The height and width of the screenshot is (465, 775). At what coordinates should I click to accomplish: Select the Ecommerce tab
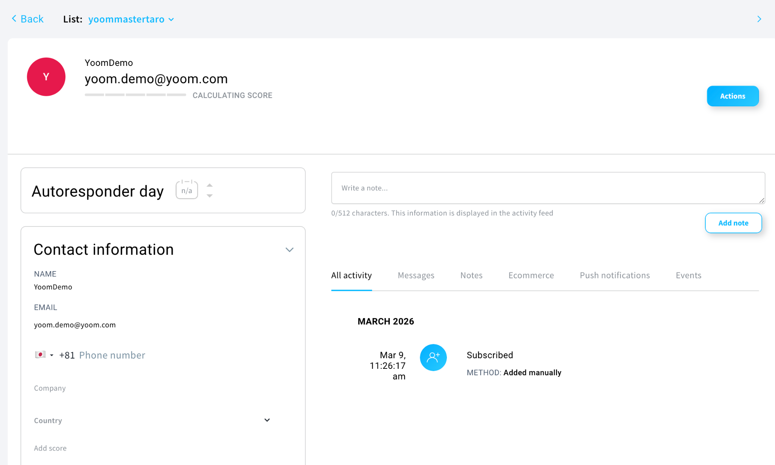pos(531,275)
